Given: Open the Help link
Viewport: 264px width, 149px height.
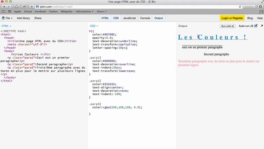Looking at the screenshot, I should (x=260, y=18).
